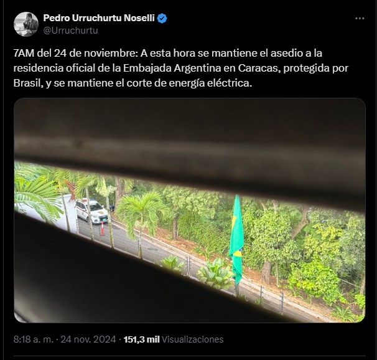Image resolution: width=377 pixels, height=360 pixels.
Task: Click the white police car in the photo
Action: 91,211
